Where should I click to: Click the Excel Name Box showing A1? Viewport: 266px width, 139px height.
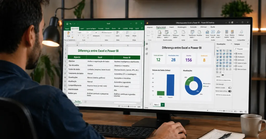pos(70,43)
